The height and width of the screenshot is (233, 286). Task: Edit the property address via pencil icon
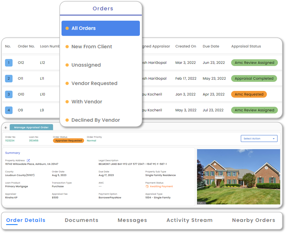(28, 160)
